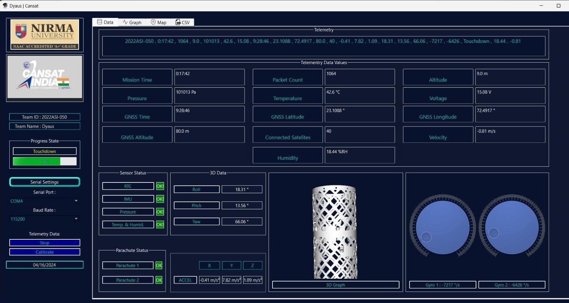Screen dimensions: 569x303
Task: Switch to the Data tab
Action: [x=106, y=22]
